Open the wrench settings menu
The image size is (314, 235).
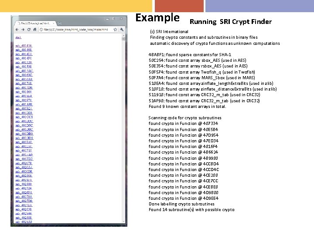pyautogui.click(x=122, y=30)
